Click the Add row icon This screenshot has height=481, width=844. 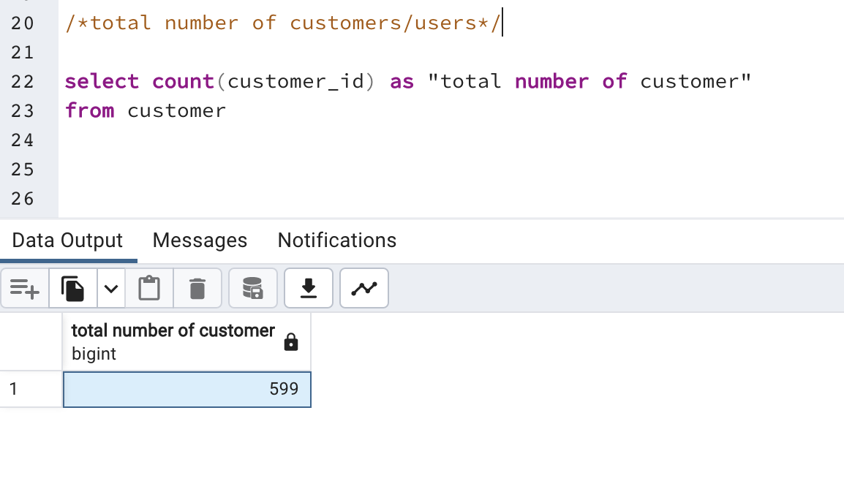coord(25,289)
